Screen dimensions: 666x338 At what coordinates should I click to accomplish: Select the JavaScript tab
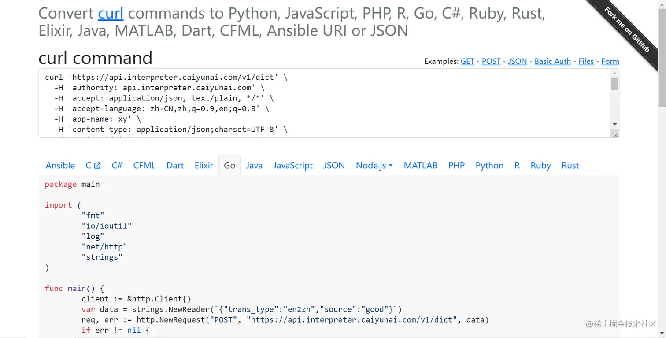pyautogui.click(x=293, y=166)
